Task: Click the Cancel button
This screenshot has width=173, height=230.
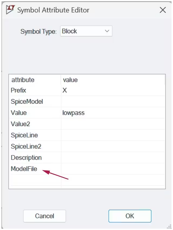Action: point(45,216)
